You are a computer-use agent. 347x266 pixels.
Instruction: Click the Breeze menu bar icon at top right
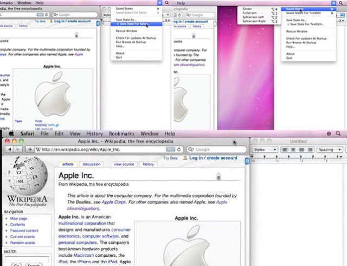[x=333, y=3]
